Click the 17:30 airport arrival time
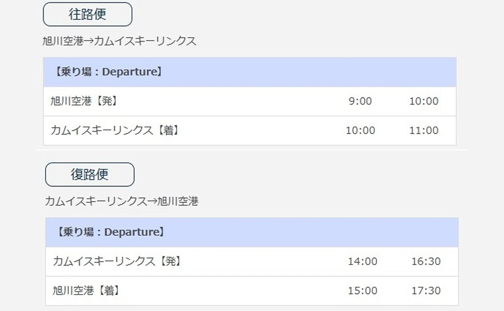The width and height of the screenshot is (504, 311). [426, 291]
